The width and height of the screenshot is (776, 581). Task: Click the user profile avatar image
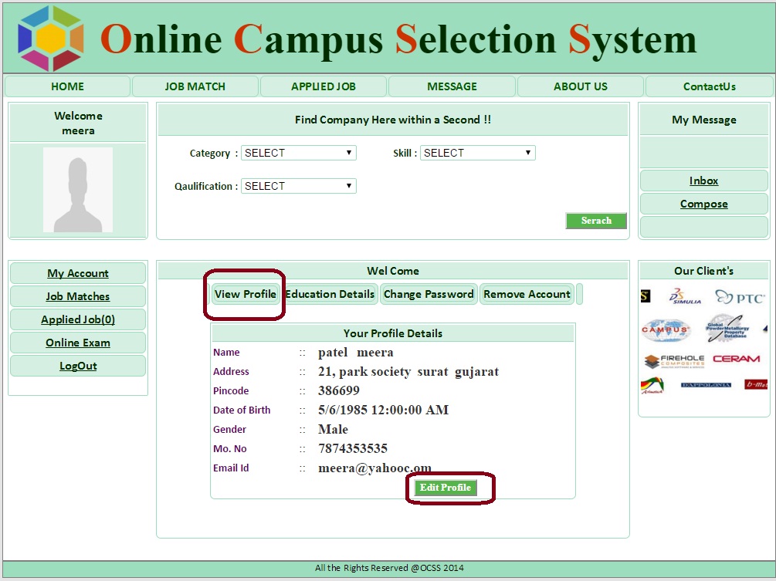coord(78,190)
